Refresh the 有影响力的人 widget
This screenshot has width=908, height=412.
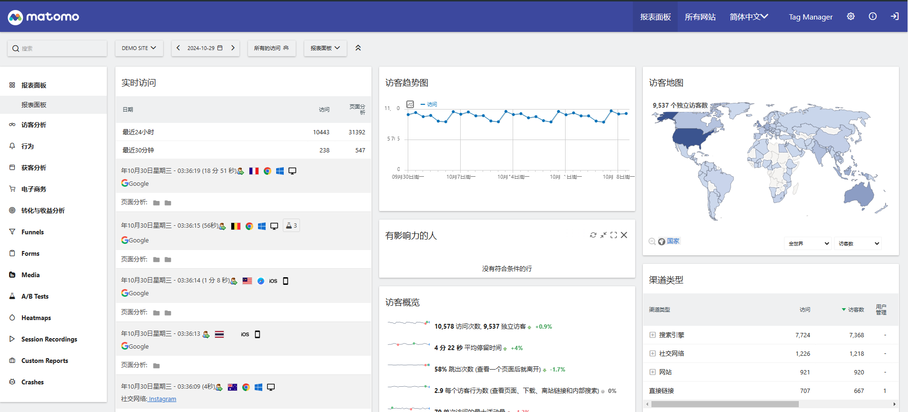pos(593,235)
